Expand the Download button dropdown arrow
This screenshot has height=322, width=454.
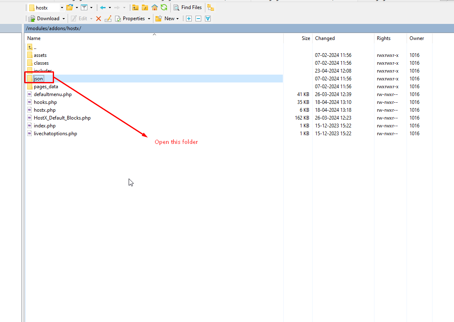pyautogui.click(x=64, y=19)
